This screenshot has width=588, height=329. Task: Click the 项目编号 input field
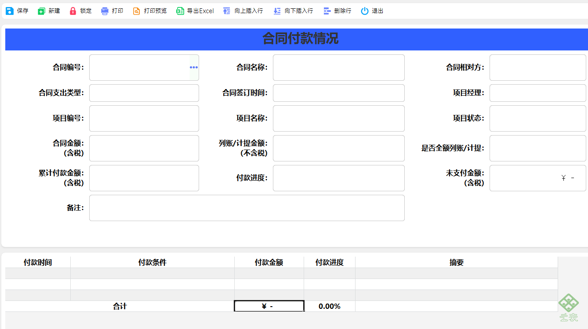pyautogui.click(x=144, y=118)
